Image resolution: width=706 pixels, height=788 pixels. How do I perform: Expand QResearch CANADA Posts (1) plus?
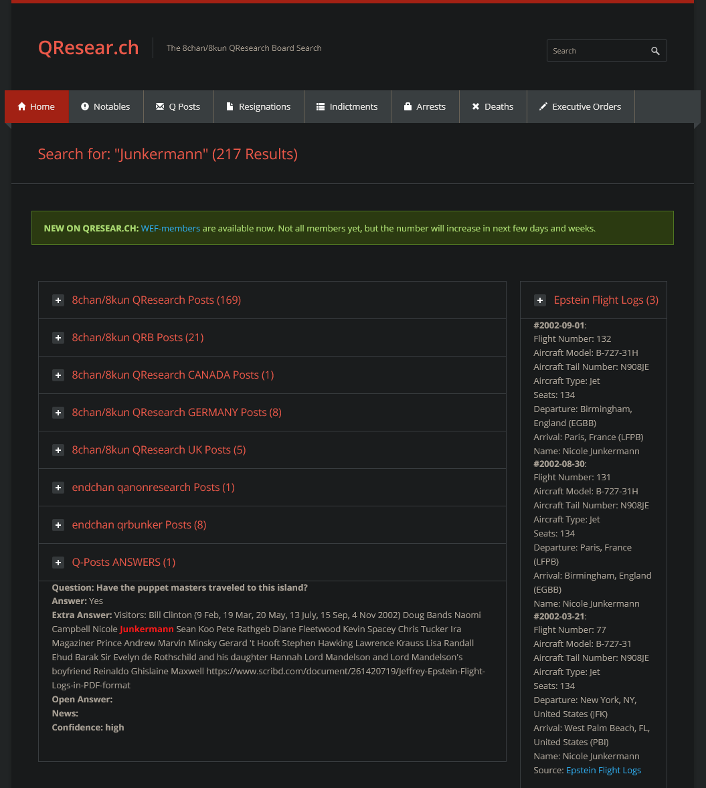point(58,375)
